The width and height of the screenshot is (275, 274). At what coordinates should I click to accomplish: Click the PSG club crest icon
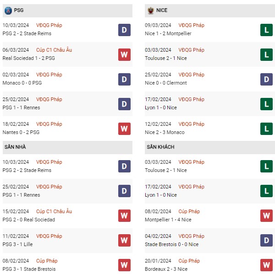click(8, 11)
